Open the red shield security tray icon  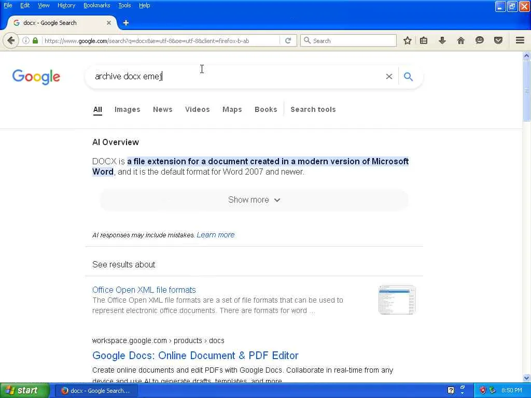point(483,390)
